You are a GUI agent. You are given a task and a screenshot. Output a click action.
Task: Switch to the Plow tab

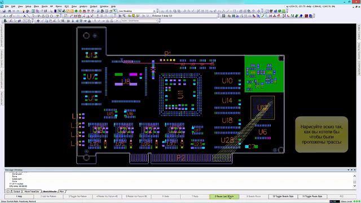(61, 192)
